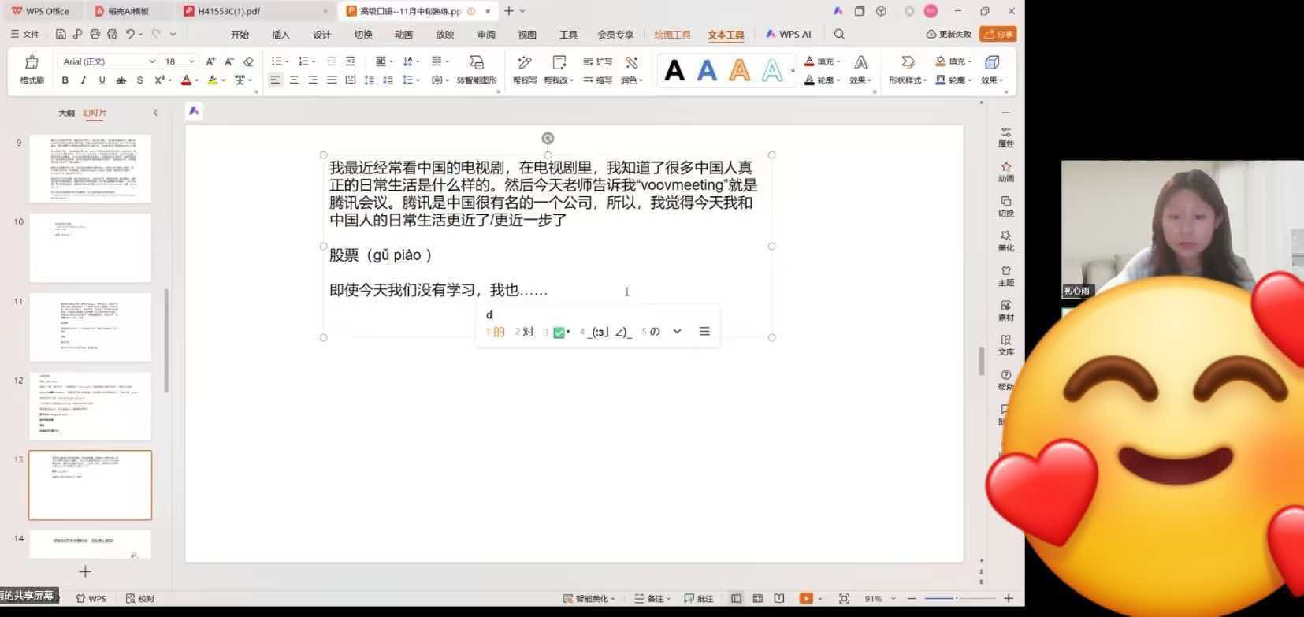1304x617 pixels.
Task: Open the 文件 File menu
Action: tap(25, 34)
